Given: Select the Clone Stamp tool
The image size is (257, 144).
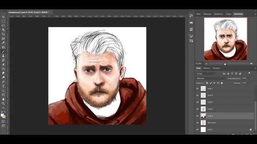Looking at the screenshot, I should click(3, 56).
